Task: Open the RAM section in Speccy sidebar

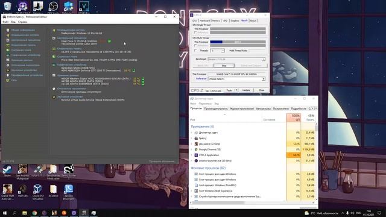Action: click(23, 45)
